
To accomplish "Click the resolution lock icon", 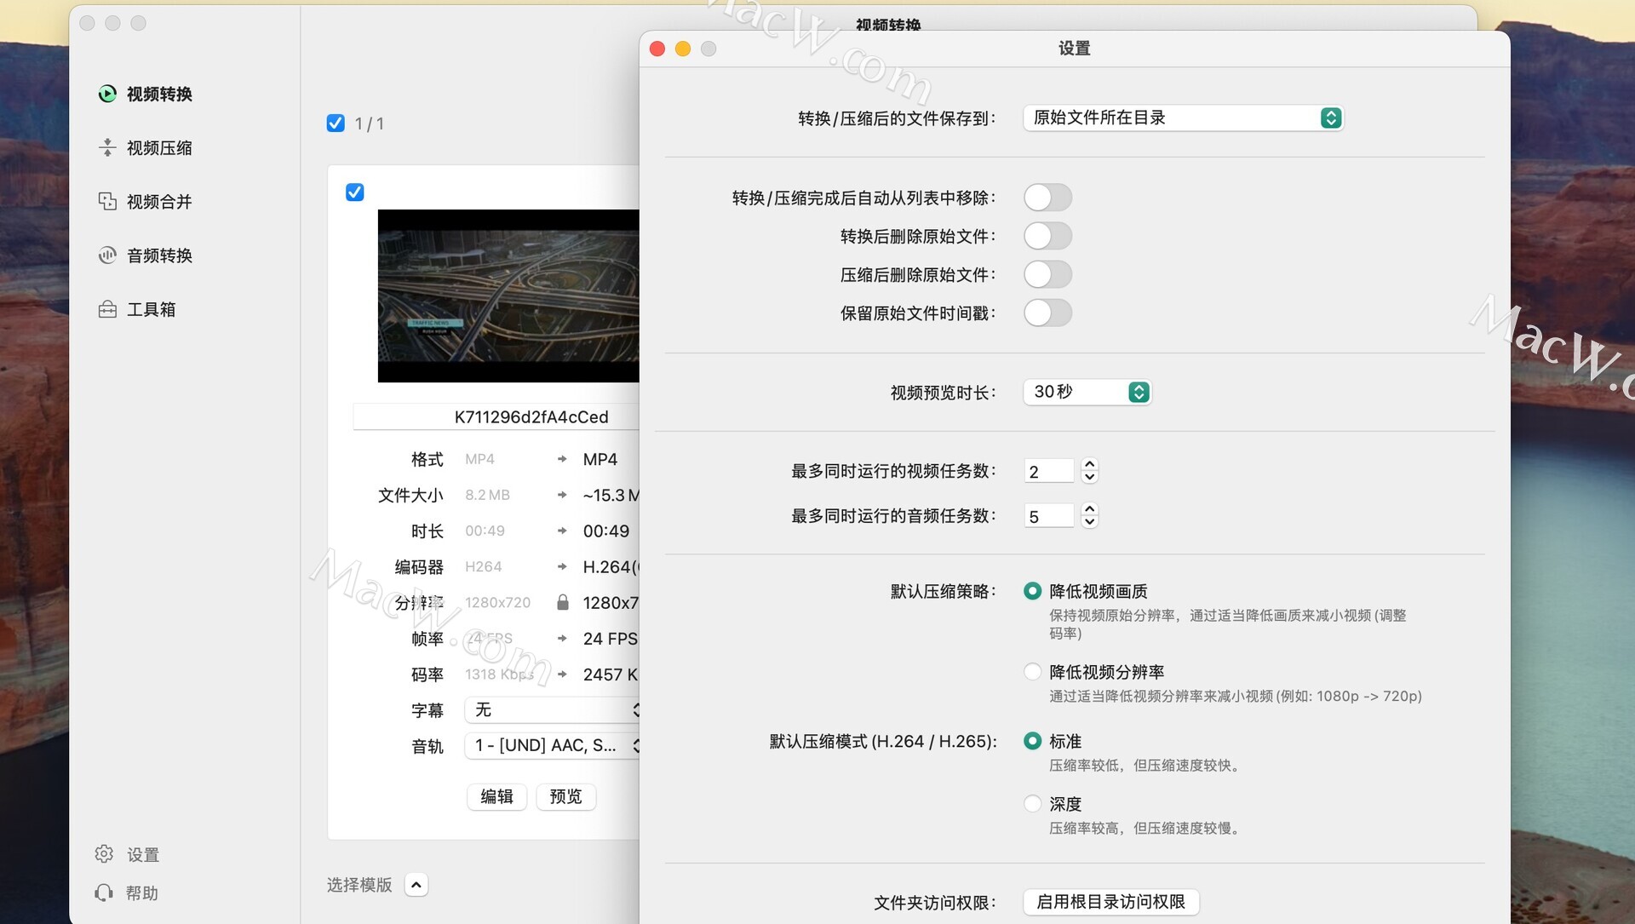I will tap(562, 603).
